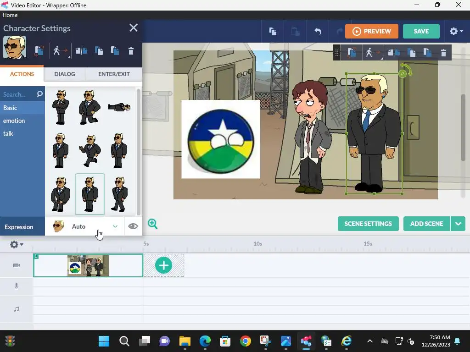Click the ADD SCENE button
Viewport: 470px width, 352px height.
(426, 224)
